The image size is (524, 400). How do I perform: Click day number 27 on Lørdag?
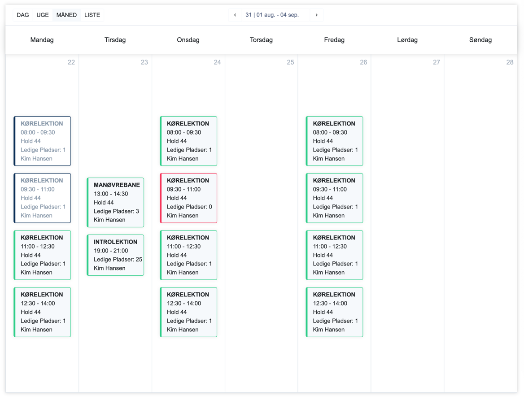(437, 62)
